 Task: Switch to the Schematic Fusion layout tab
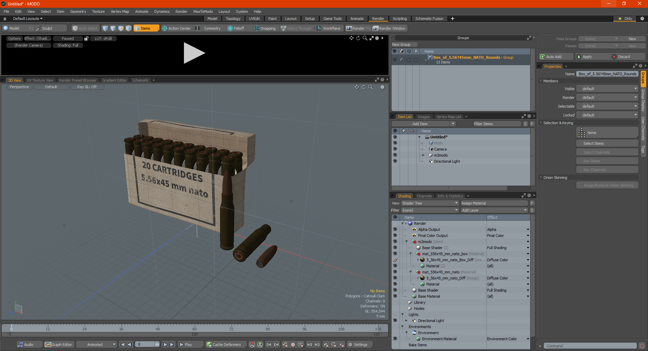pos(429,19)
